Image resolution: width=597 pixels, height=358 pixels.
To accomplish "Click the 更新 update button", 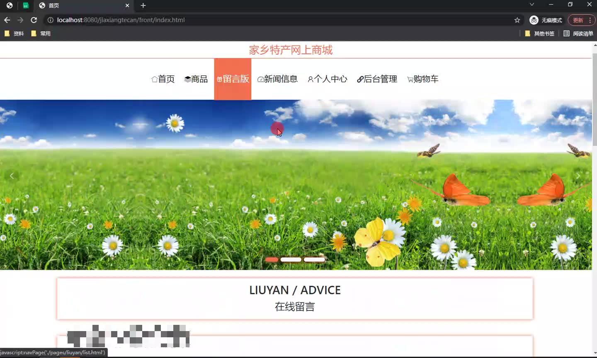I will pos(579,20).
